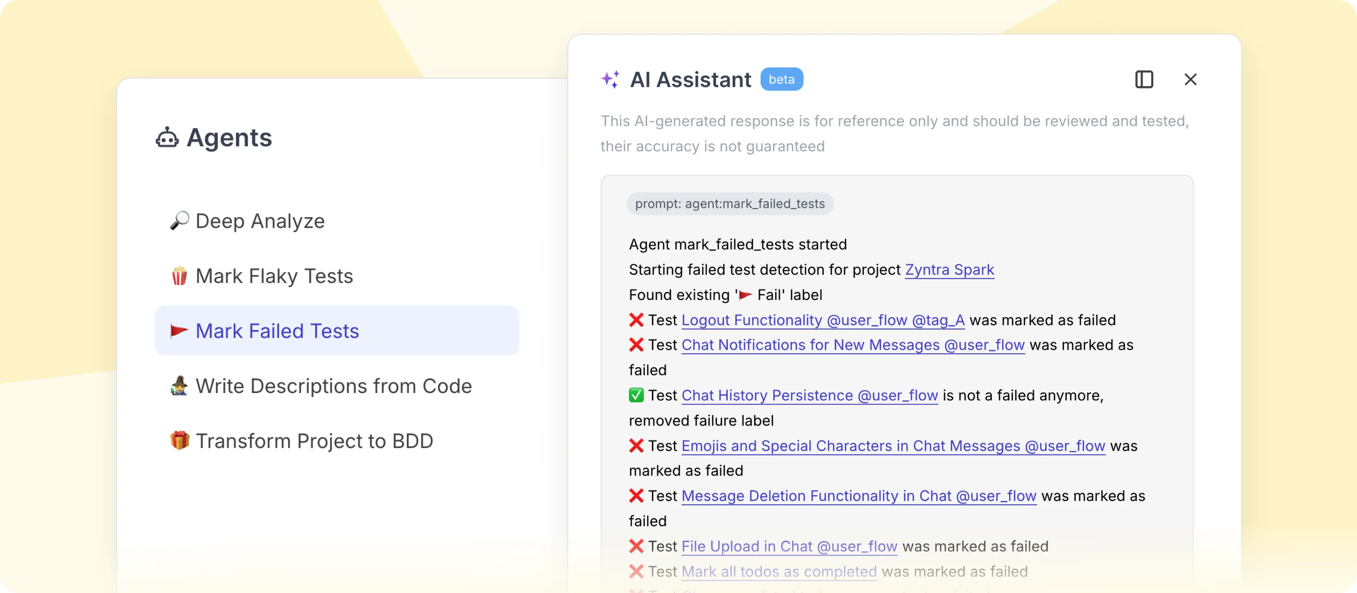Open File Upload in Chat test link
The image size is (1357, 593).
(789, 547)
